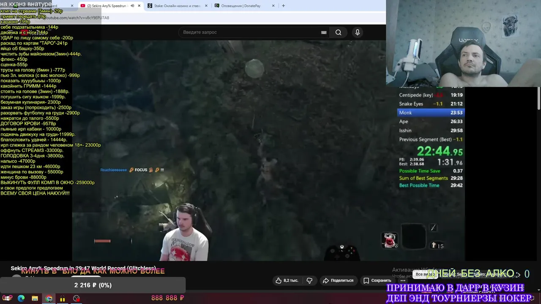
Task: Show next filter chips with arrow
Action: (x=518, y=274)
